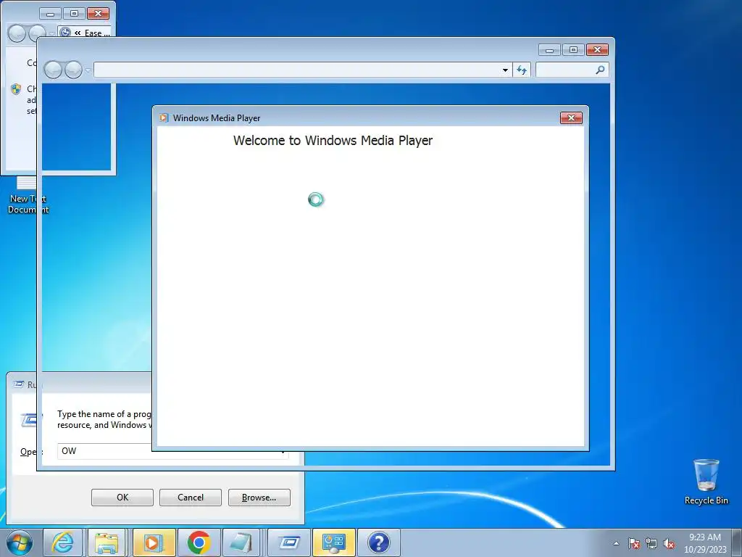The image size is (742, 557).
Task: Click the magnifier search icon
Action: (600, 70)
